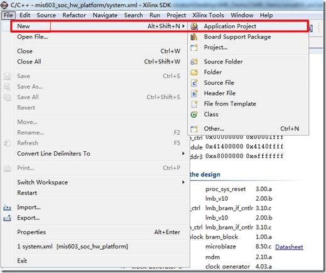Click the File from Template icon
The image size is (326, 273).
point(194,104)
